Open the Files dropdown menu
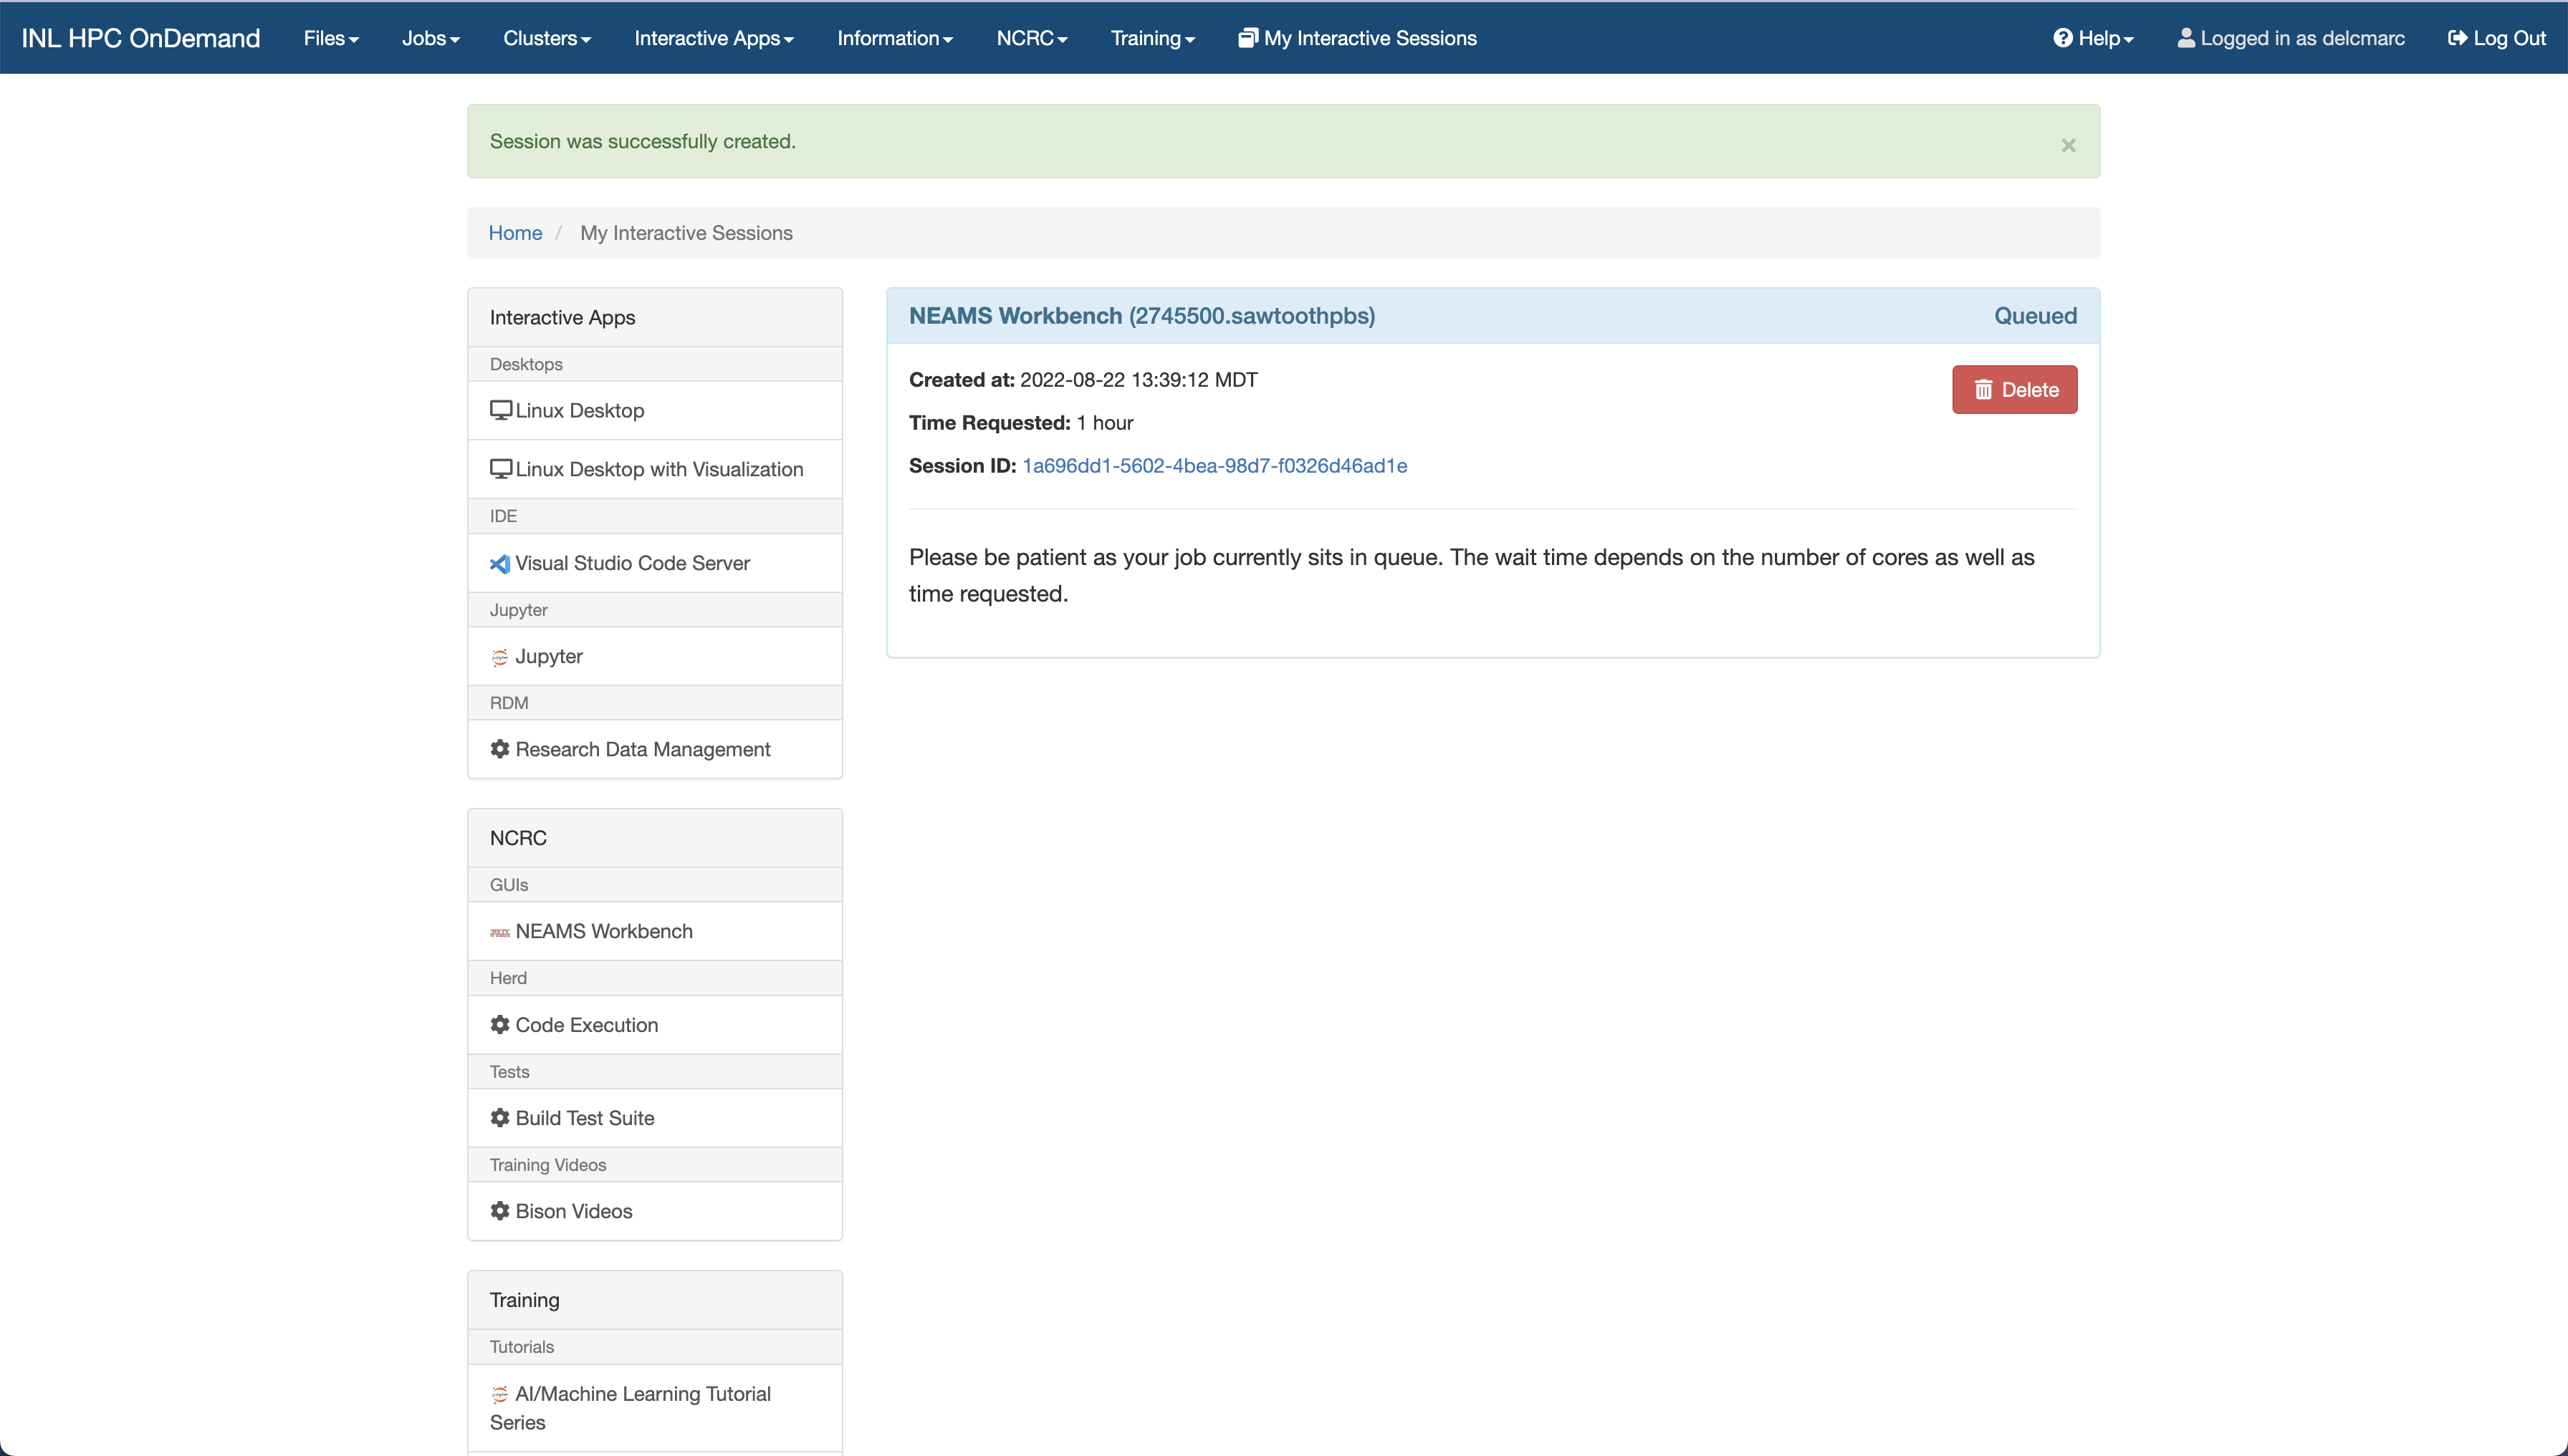Screen dimensions: 2568x1456 click(x=331, y=38)
